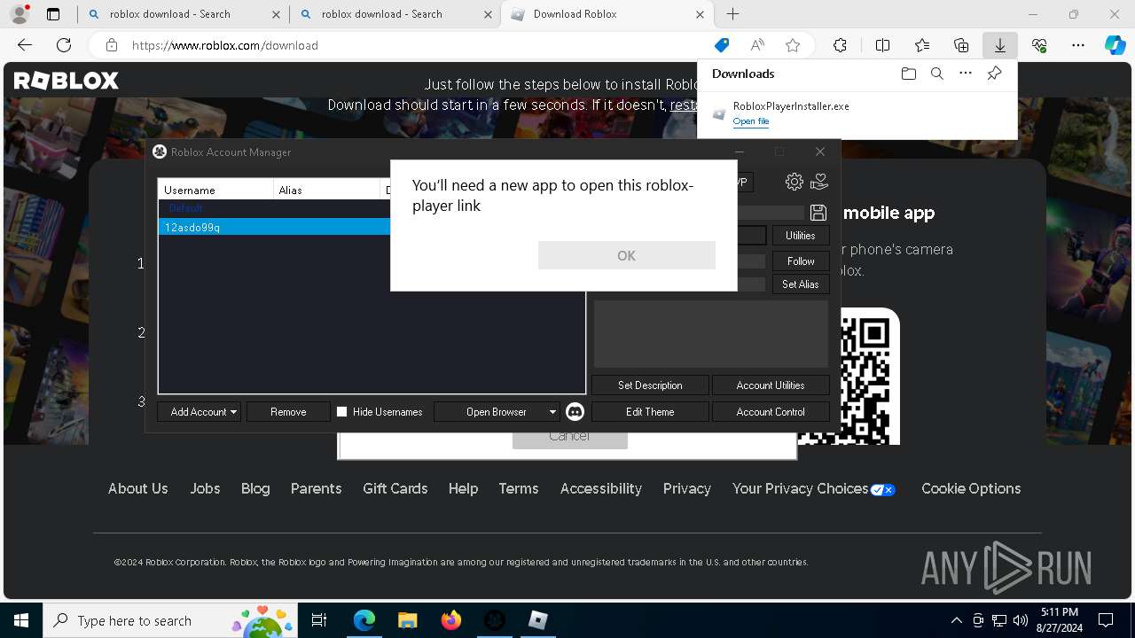This screenshot has height=638, width=1135.
Task: Open the Favorites list icon
Action: tap(922, 45)
